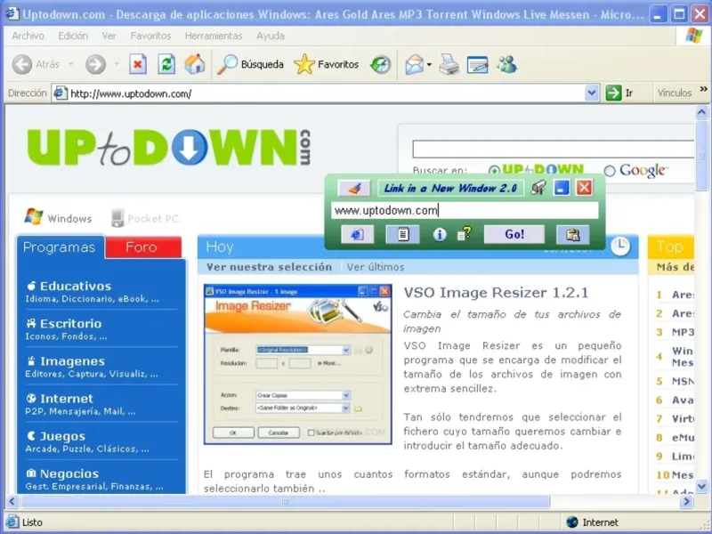Stop page loading with red X icon

coord(138,64)
